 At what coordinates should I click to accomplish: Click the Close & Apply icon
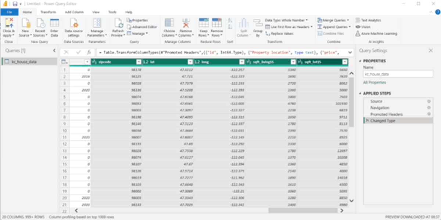(8, 23)
